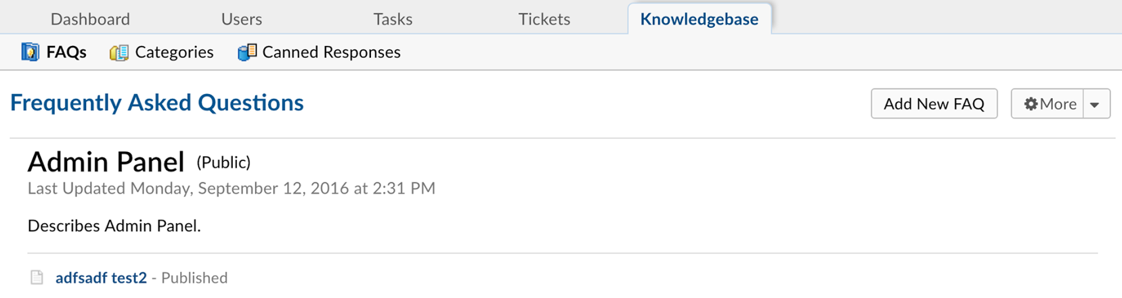1122x298 pixels.
Task: Click the Categories icon in sub-navigation
Action: [x=119, y=52]
